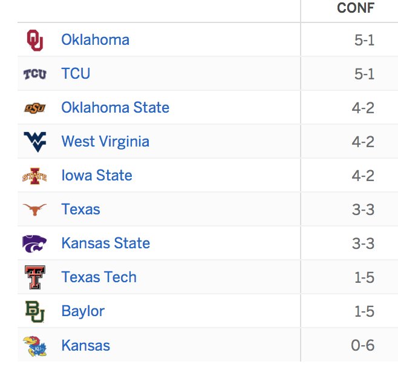Click the Kansas State Wildcats logo
The height and width of the screenshot is (367, 398).
[x=34, y=243]
